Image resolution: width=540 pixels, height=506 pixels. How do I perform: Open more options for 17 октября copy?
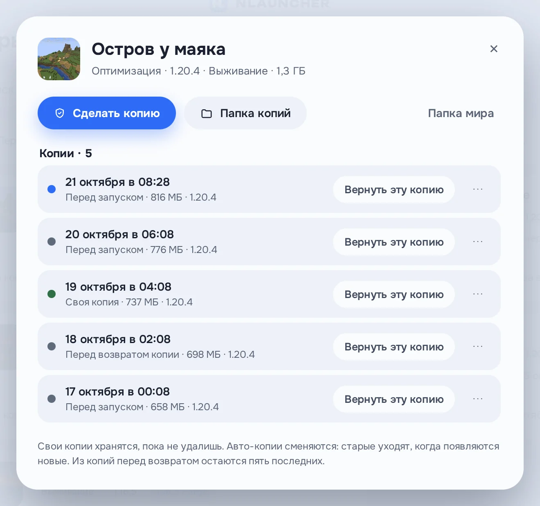[x=478, y=399]
